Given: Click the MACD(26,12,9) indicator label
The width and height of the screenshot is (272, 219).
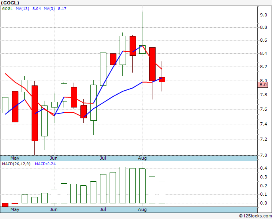Looking at the screenshot, I should pos(16,164).
